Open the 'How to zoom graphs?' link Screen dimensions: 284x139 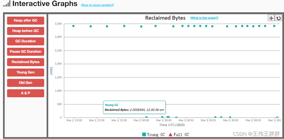pyautogui.click(x=97, y=5)
